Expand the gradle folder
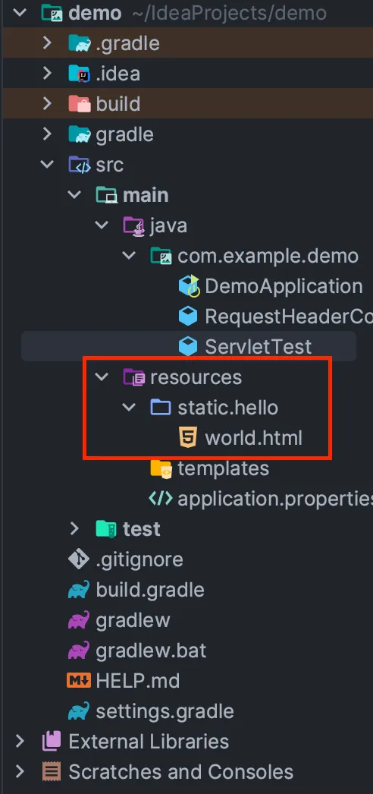Image resolution: width=373 pixels, height=794 pixels. (x=48, y=134)
